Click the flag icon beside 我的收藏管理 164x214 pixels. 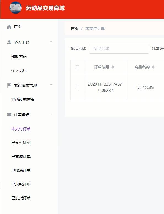pos(9,85)
